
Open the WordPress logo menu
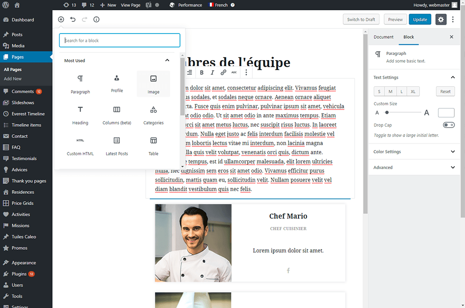[6, 5]
